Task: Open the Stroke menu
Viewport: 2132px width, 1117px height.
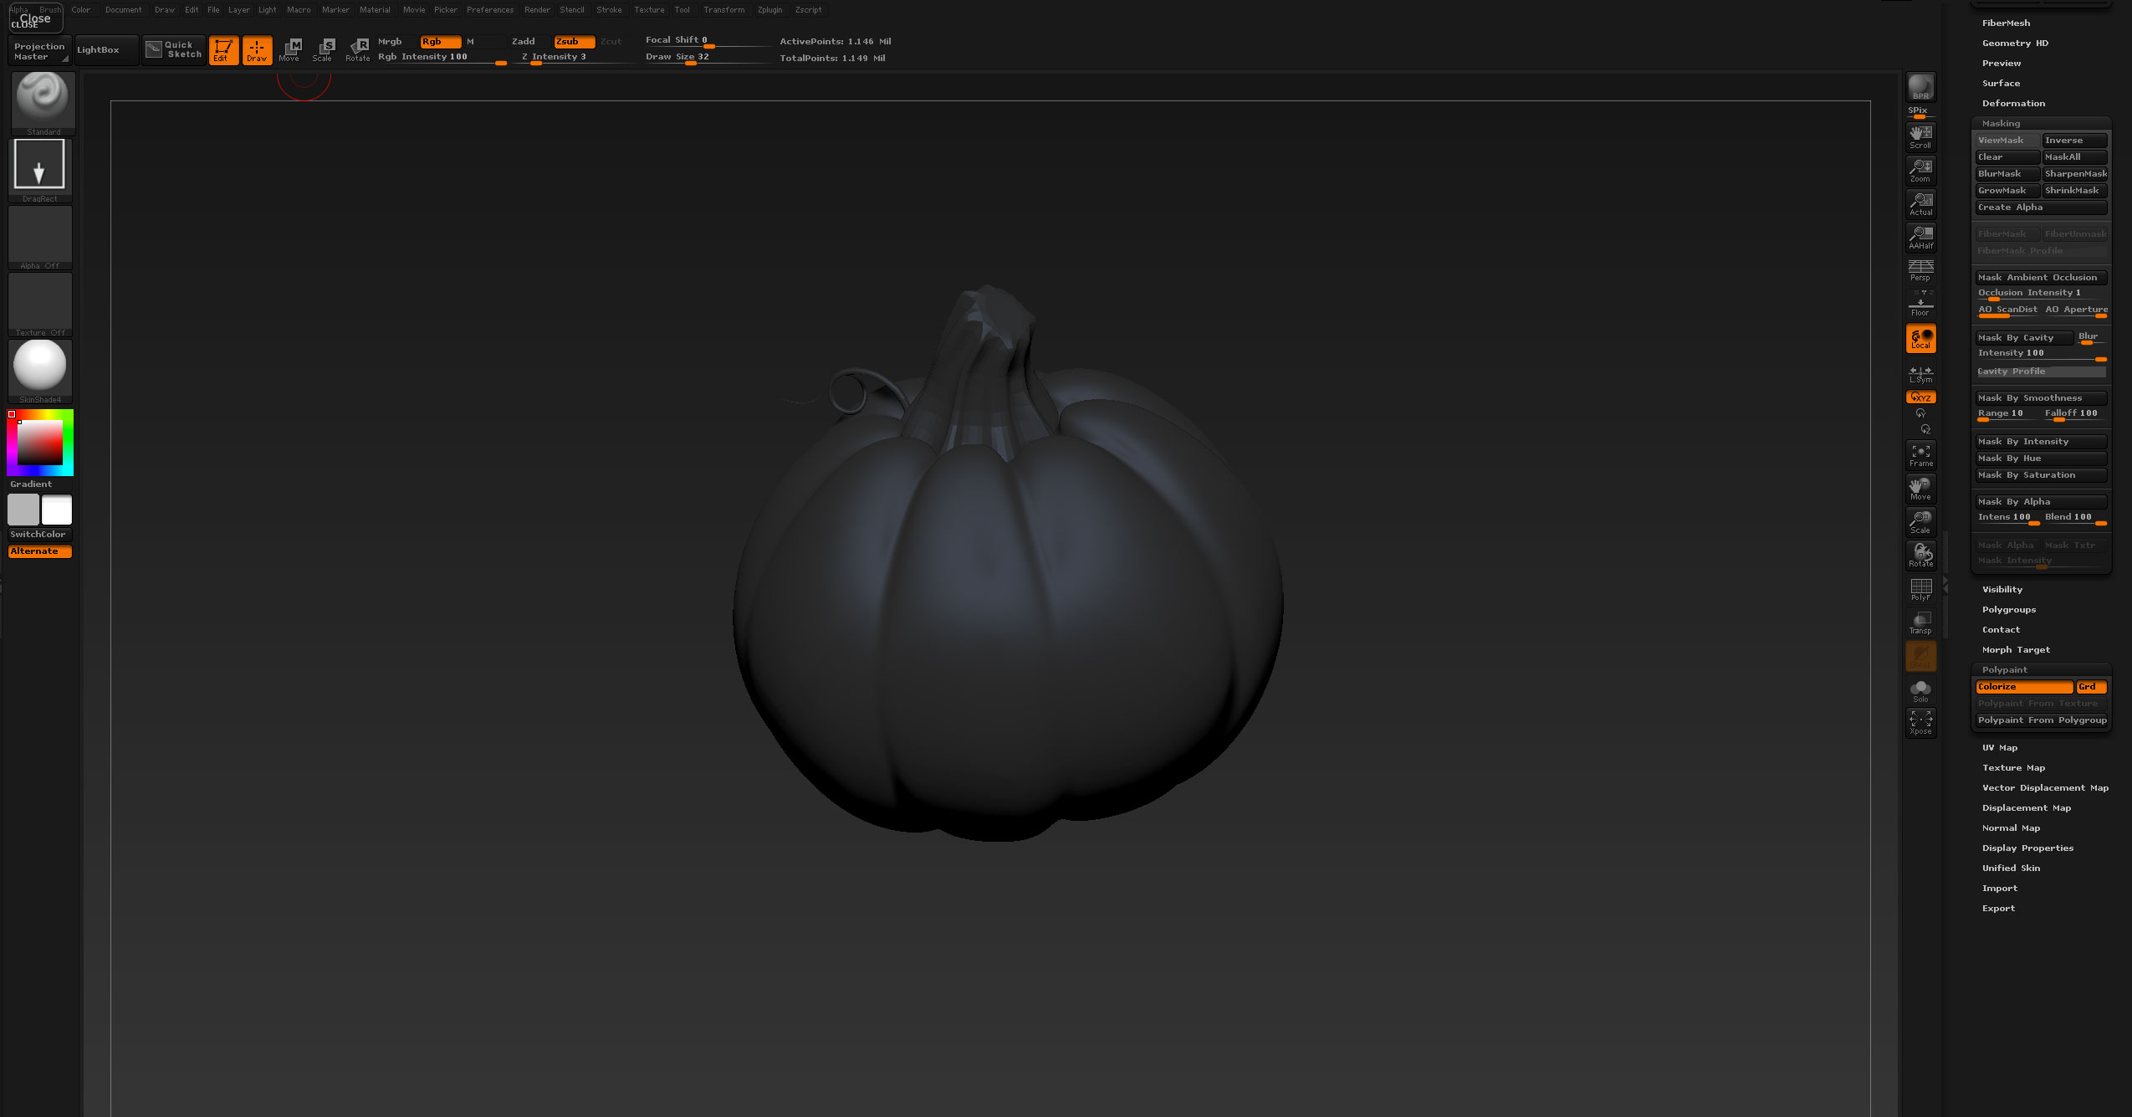Action: [x=609, y=10]
